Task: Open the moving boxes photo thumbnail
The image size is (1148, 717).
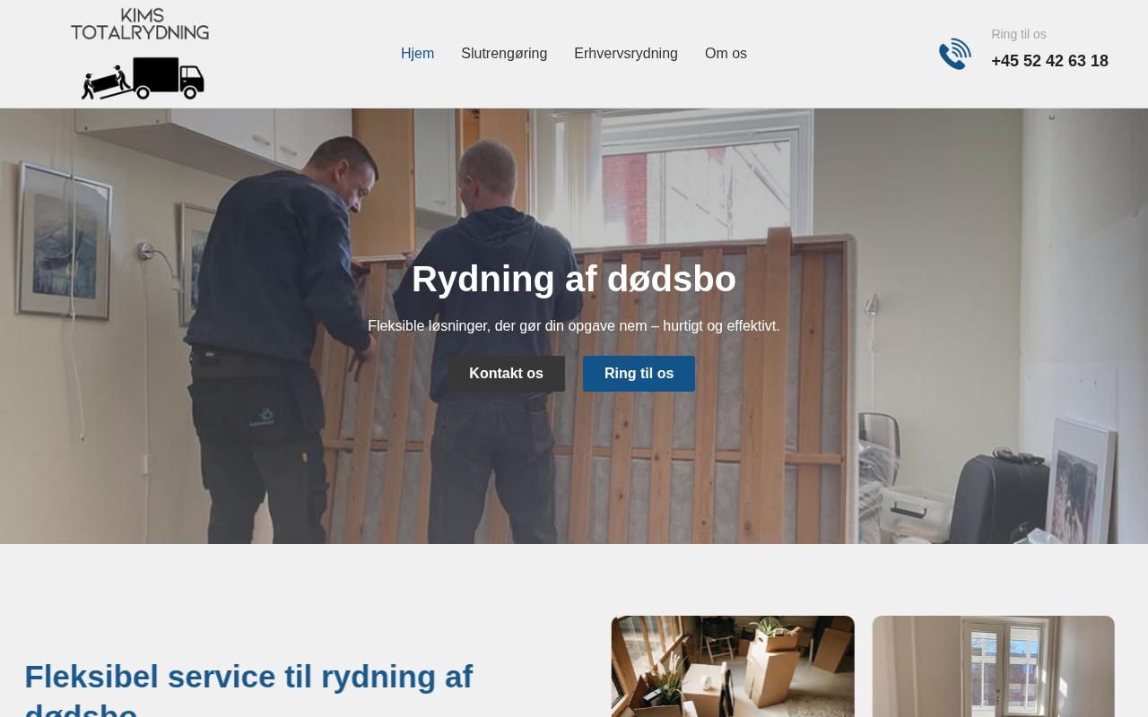Action: point(733,666)
